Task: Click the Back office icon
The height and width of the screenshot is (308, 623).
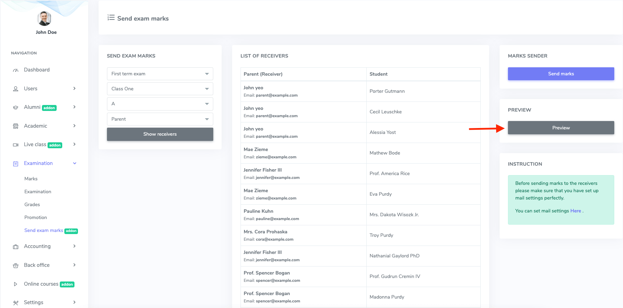Action: 16,265
